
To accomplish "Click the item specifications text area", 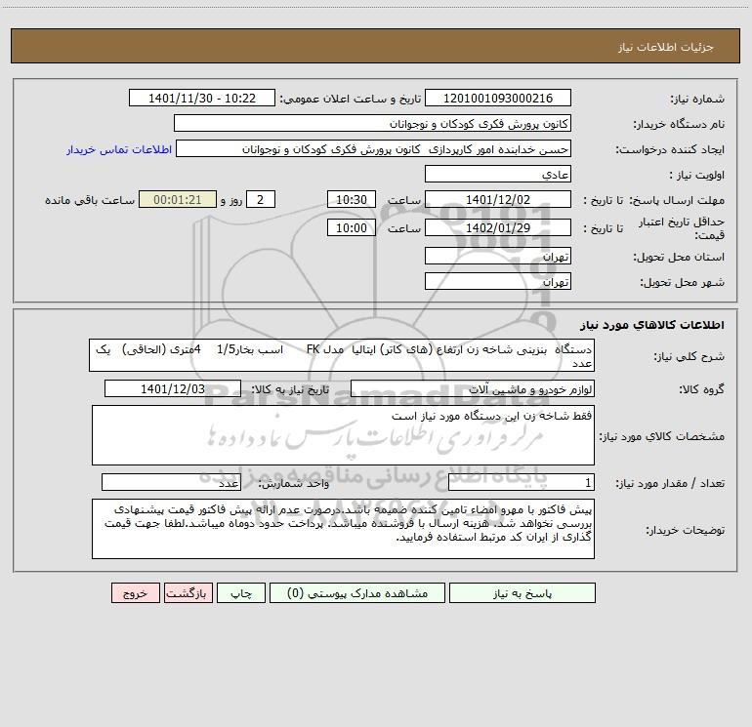I will [343, 435].
